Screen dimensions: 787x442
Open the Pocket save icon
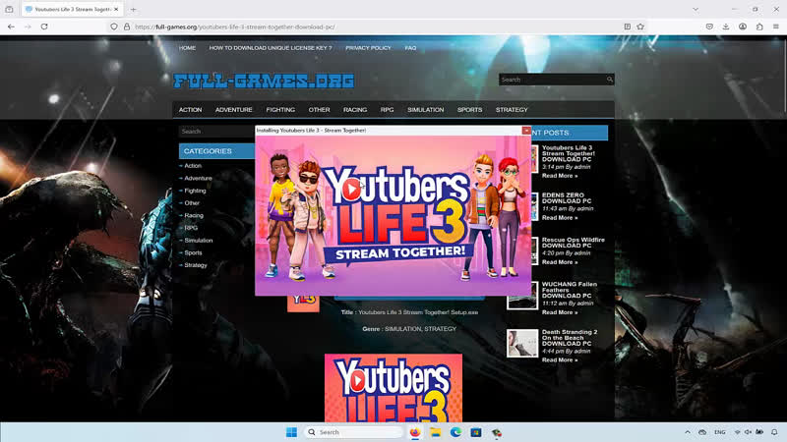pyautogui.click(x=709, y=27)
